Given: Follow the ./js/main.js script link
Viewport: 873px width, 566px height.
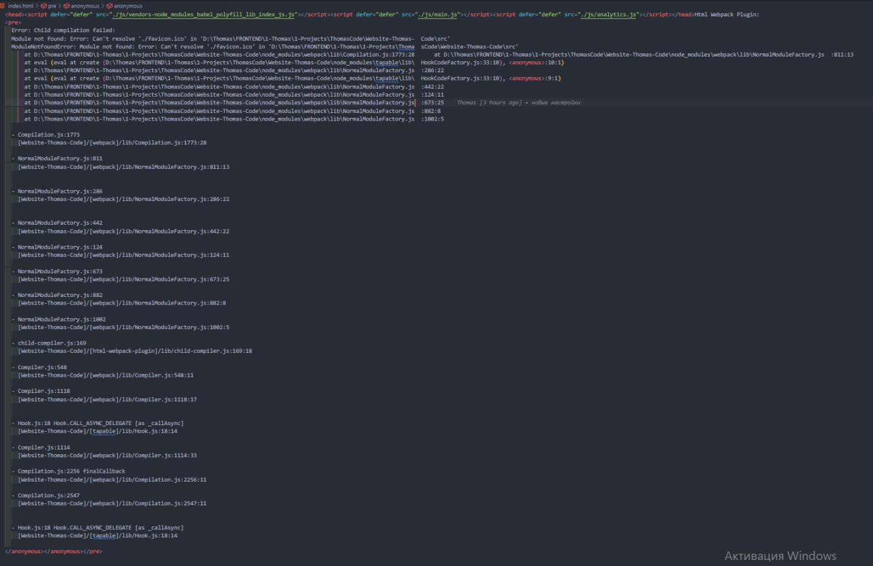Looking at the screenshot, I should point(438,14).
